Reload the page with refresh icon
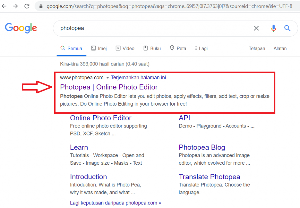Screen dimensions: 300x208 tap(27, 6)
